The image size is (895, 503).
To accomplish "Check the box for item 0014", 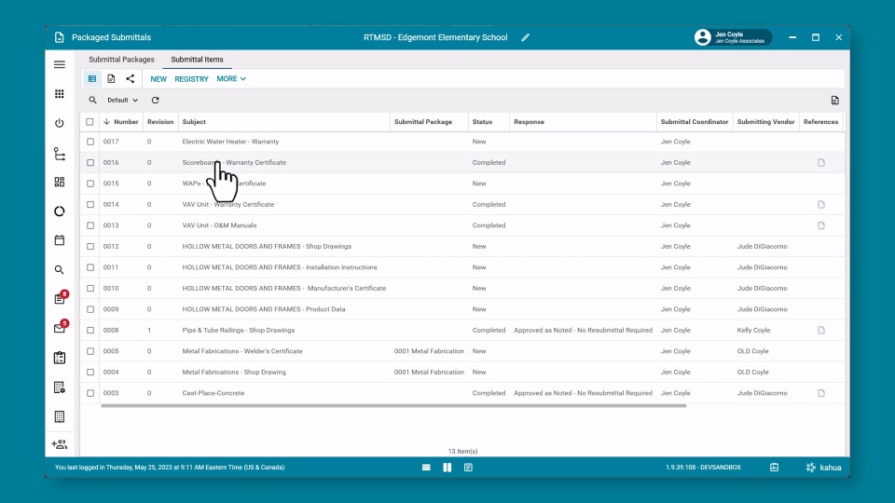I will [x=90, y=204].
